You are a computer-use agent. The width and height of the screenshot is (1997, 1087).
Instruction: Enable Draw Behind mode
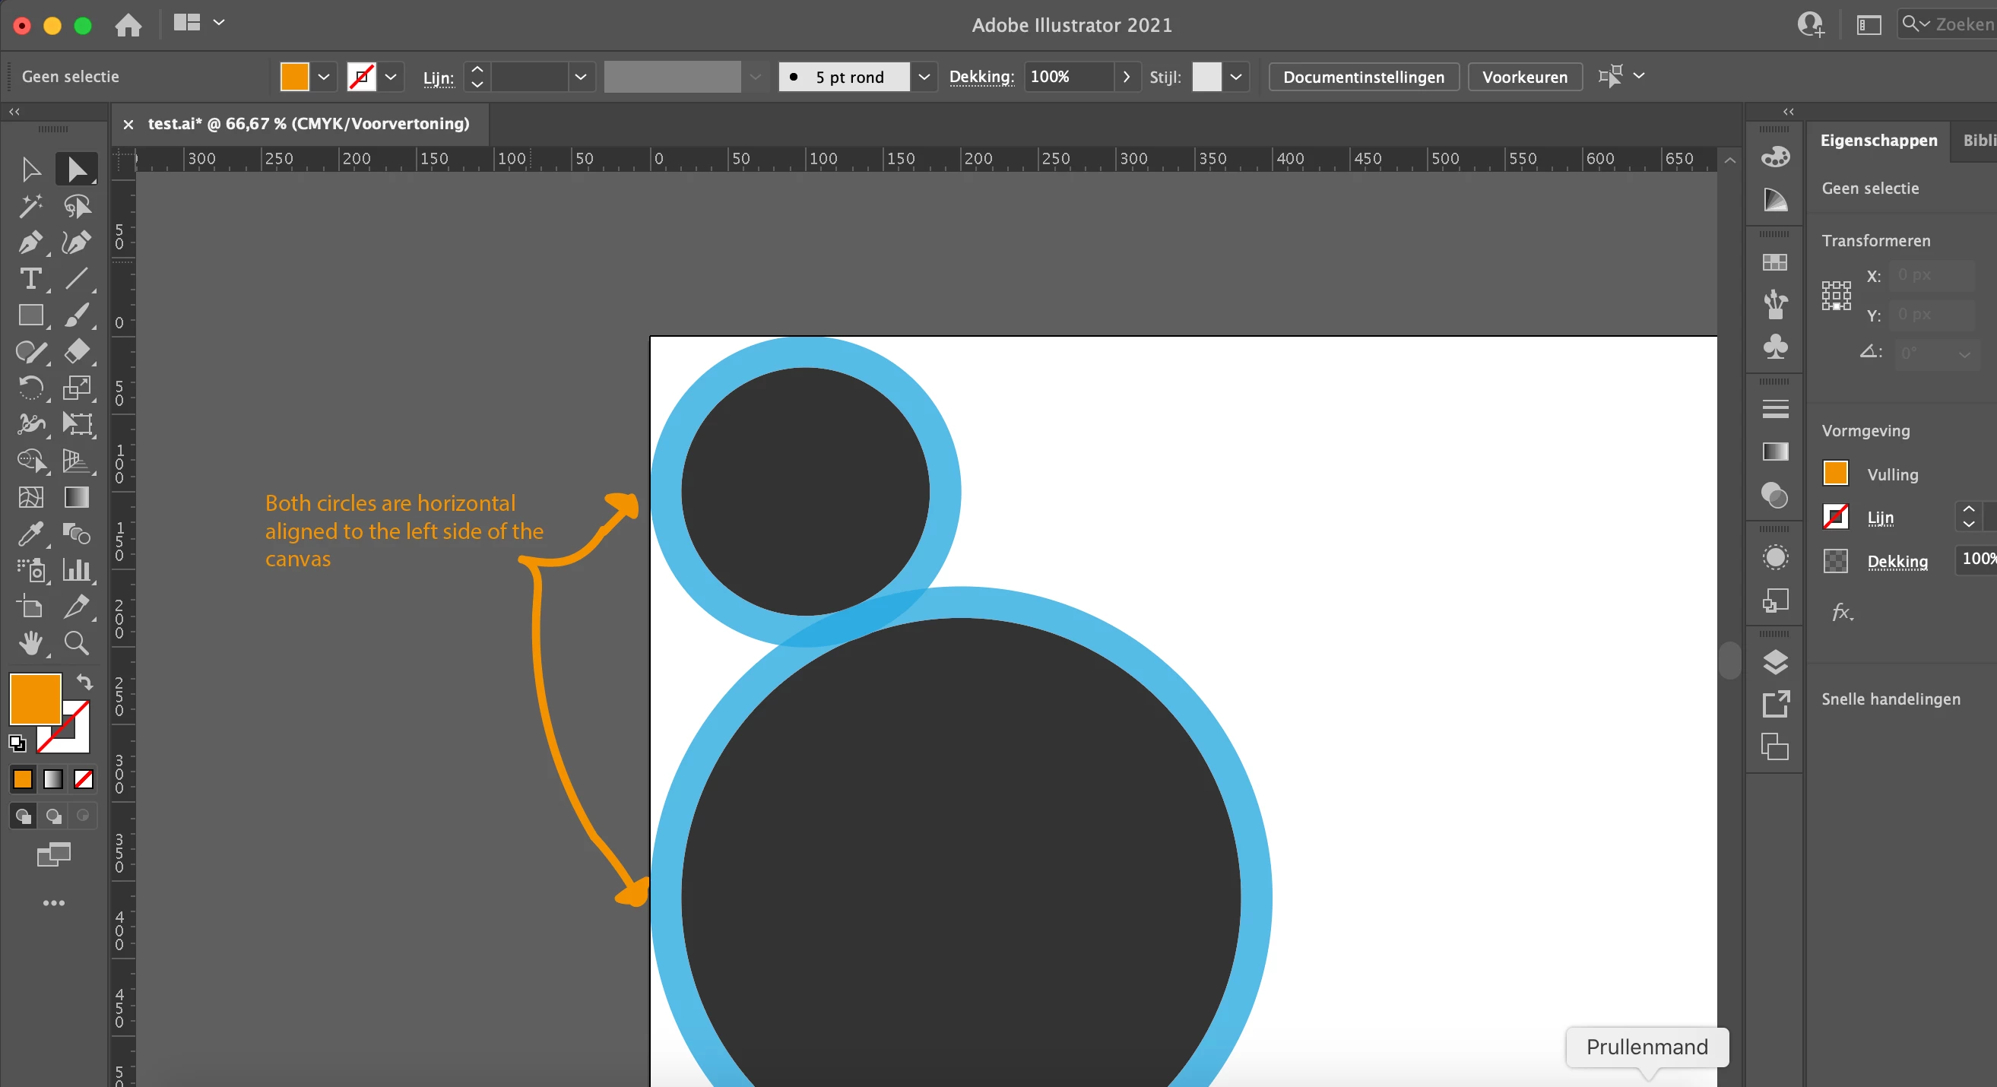coord(52,816)
